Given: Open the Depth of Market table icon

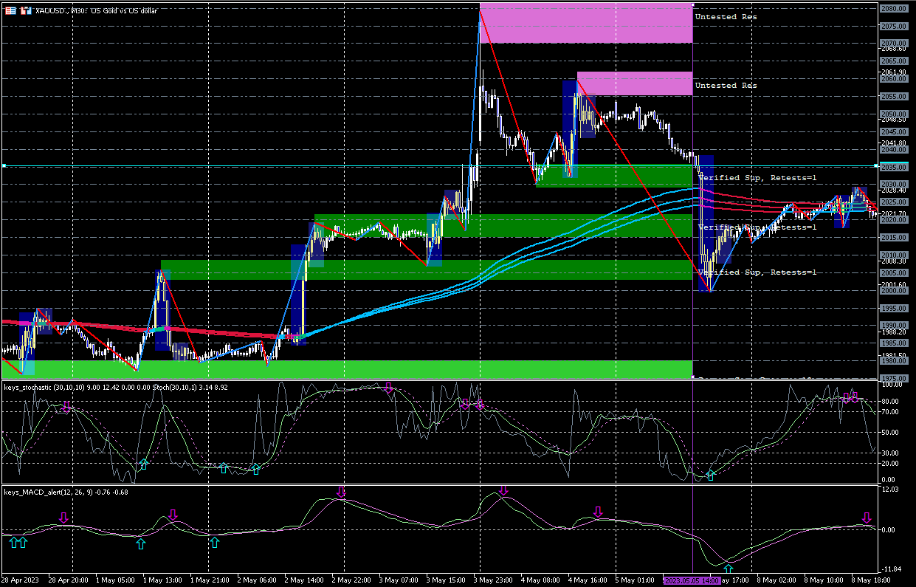Looking at the screenshot, I should [10, 11].
